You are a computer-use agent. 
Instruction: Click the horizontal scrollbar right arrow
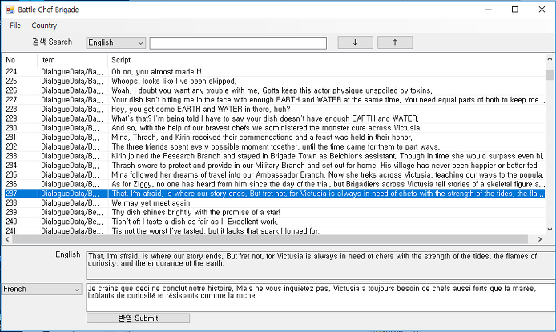tap(540, 239)
